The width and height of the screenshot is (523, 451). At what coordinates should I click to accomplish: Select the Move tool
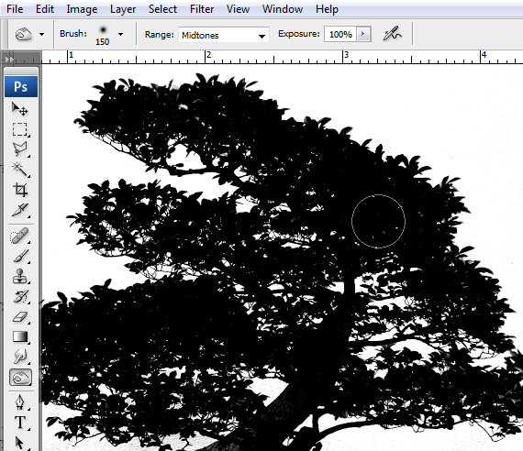pyautogui.click(x=20, y=109)
